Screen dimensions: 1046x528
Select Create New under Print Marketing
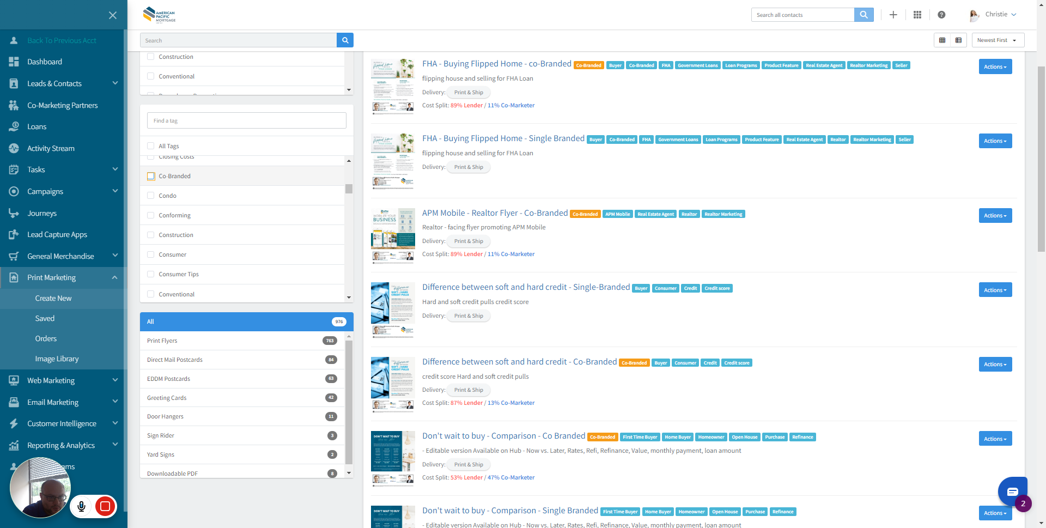53,298
